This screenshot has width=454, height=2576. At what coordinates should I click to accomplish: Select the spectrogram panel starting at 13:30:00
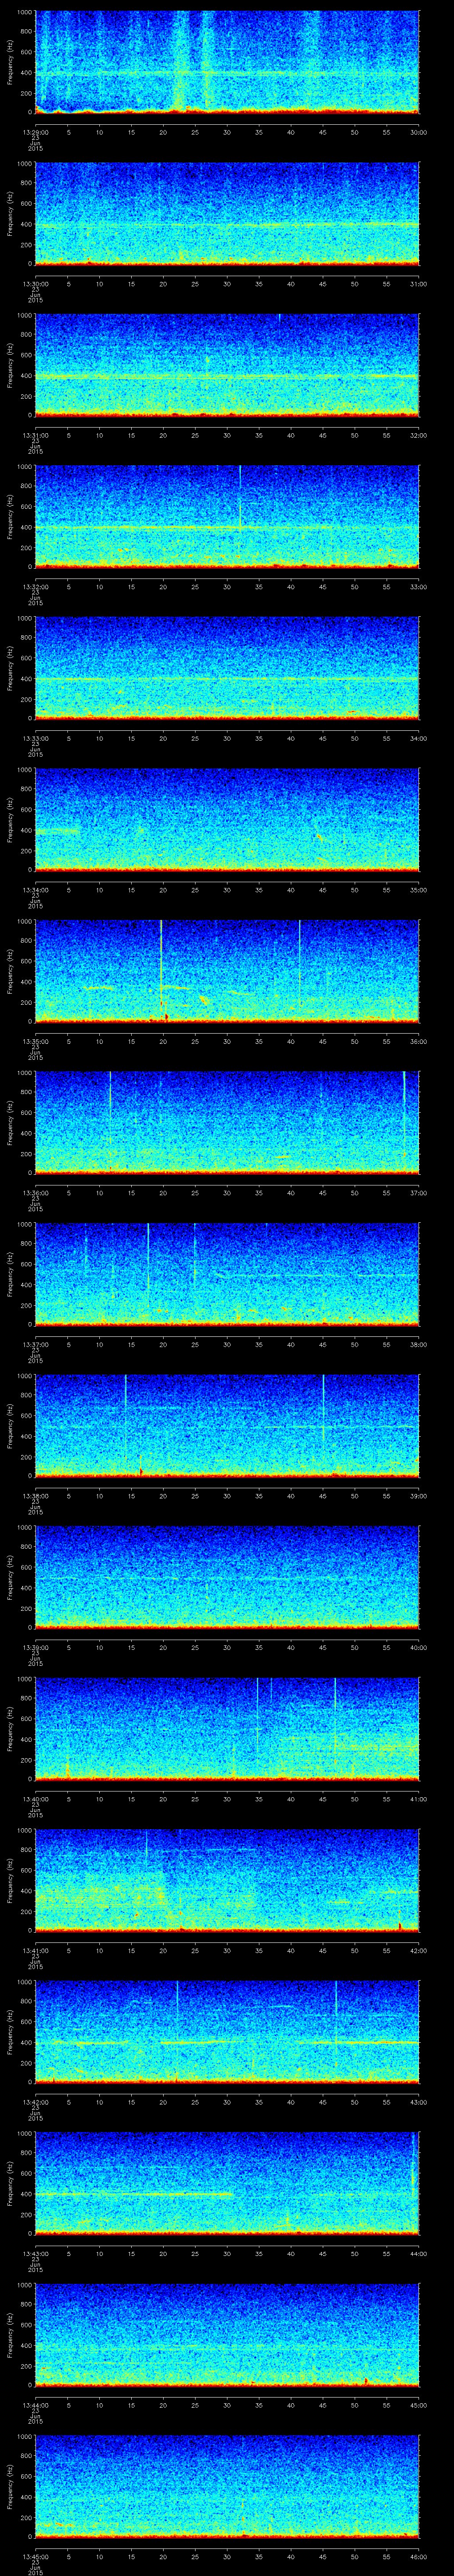[x=227, y=214]
